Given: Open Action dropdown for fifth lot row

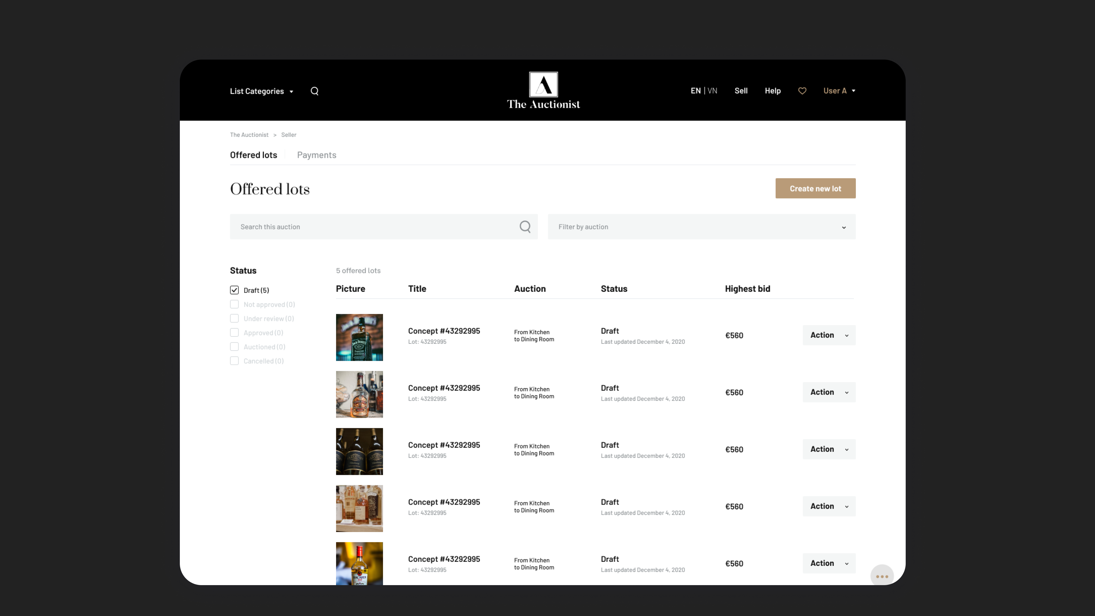Looking at the screenshot, I should click(829, 563).
